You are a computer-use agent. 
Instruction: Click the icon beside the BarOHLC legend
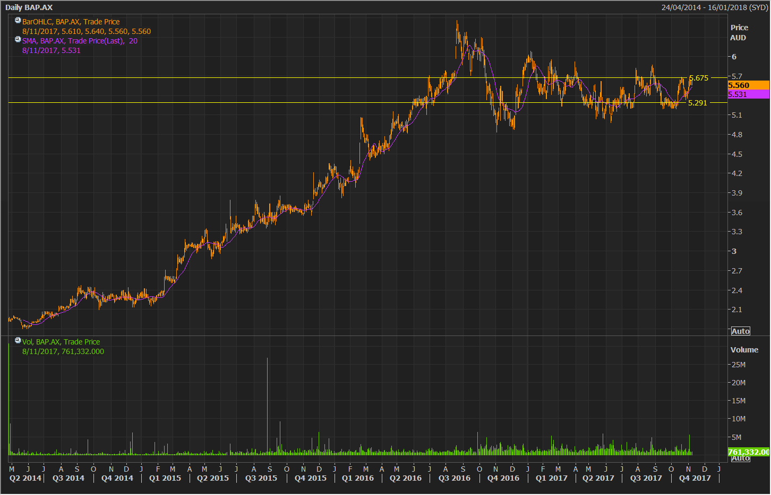coord(18,21)
